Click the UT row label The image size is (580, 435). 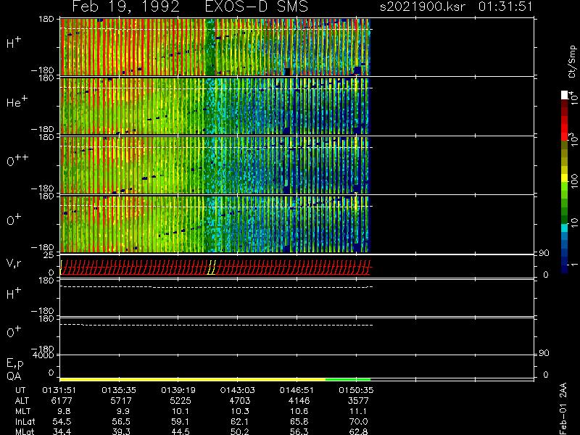[20, 390]
